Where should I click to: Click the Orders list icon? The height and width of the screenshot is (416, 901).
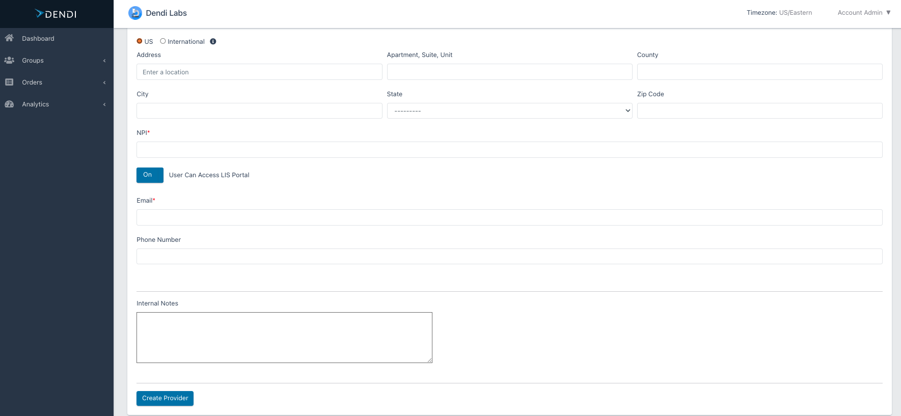coord(9,82)
